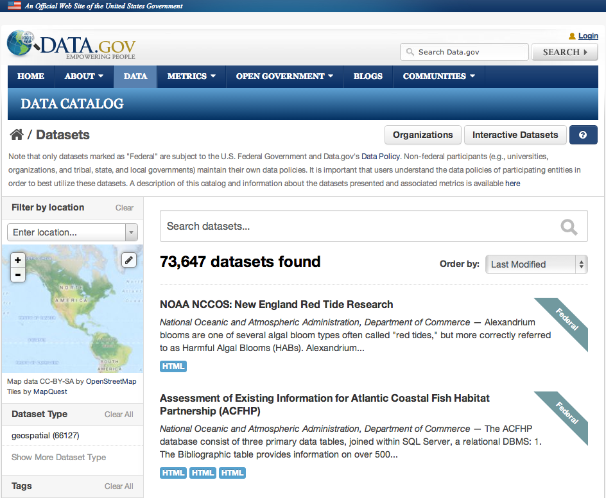The width and height of the screenshot is (606, 498).
Task: Expand the Communities menu
Action: (438, 76)
